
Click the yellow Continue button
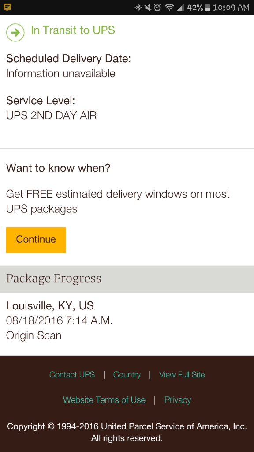[36, 240]
